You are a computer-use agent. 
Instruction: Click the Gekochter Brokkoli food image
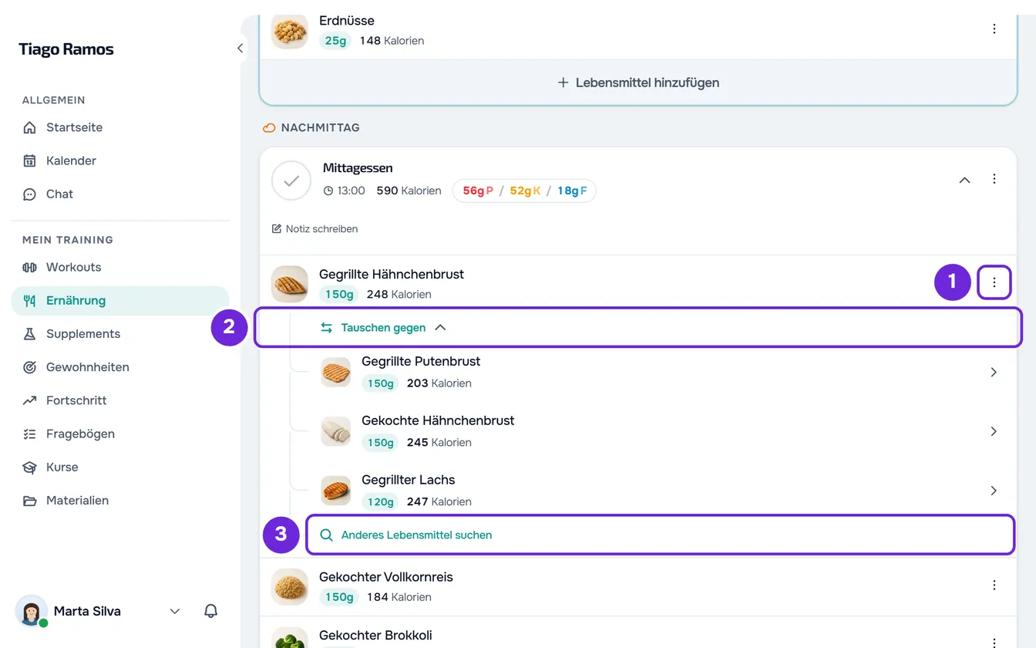point(290,638)
